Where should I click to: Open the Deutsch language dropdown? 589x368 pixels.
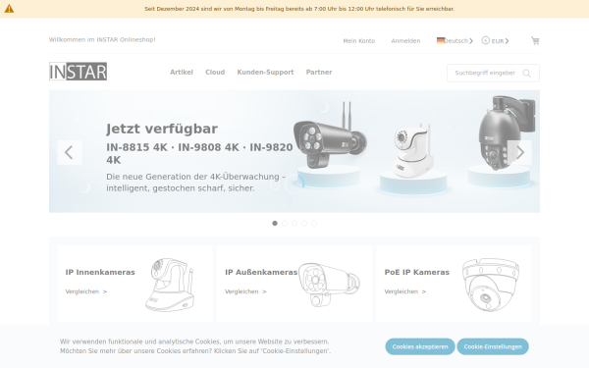[455, 41]
